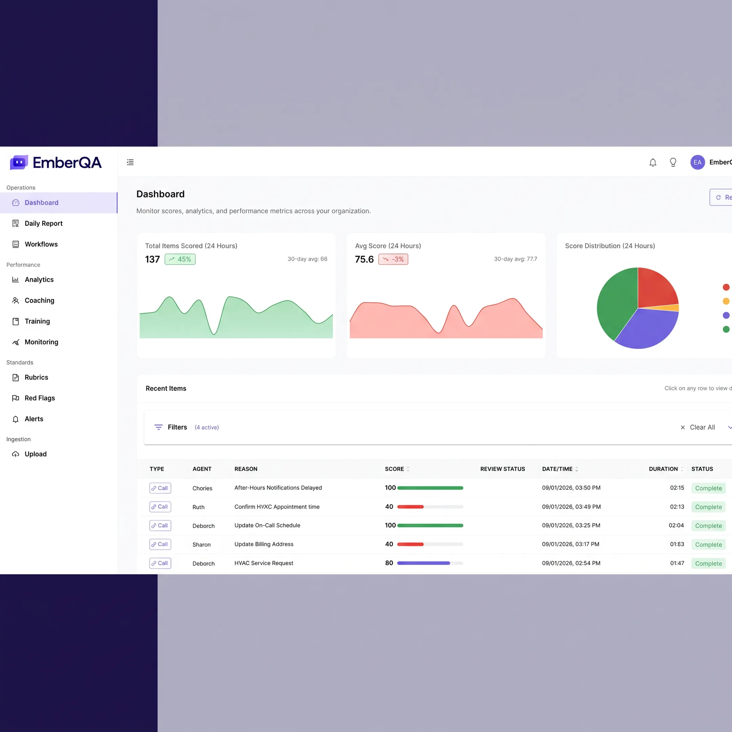Click the Call tag in Chories row
The width and height of the screenshot is (732, 732).
(160, 488)
